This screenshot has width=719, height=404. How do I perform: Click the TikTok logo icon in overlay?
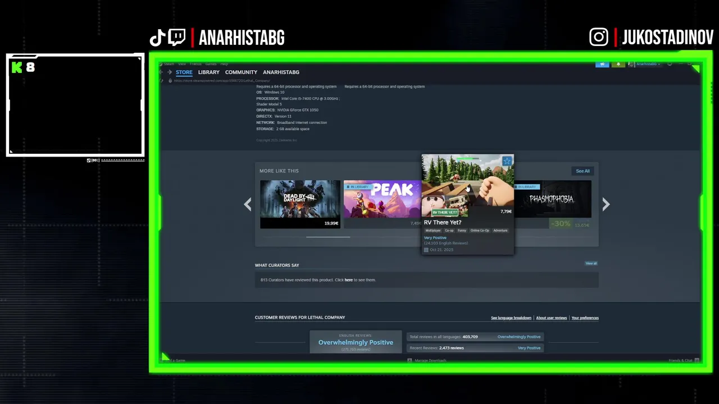[x=157, y=38]
